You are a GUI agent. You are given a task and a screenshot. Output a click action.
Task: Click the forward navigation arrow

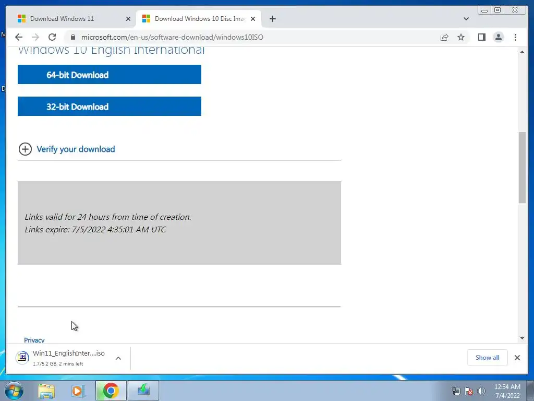[35, 37]
